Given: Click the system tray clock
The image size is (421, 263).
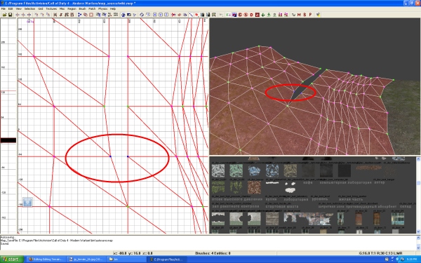Looking at the screenshot, I should click(x=412, y=259).
